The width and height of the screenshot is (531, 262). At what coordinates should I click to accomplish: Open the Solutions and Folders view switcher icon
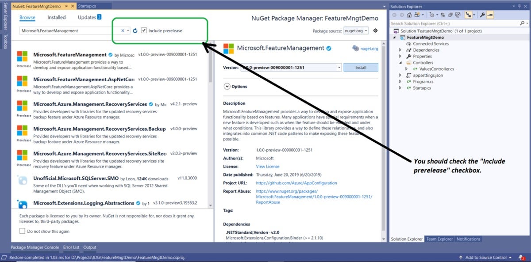pos(417,15)
